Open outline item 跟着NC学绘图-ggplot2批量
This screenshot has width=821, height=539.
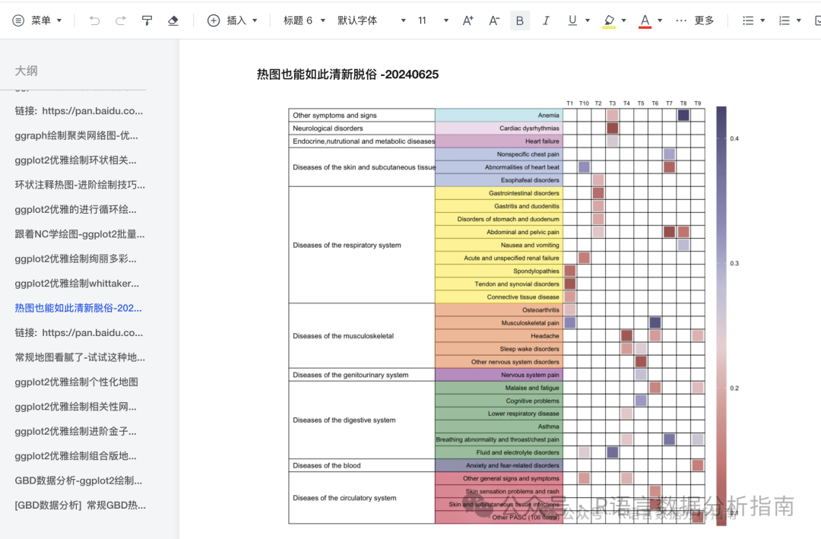(x=80, y=234)
